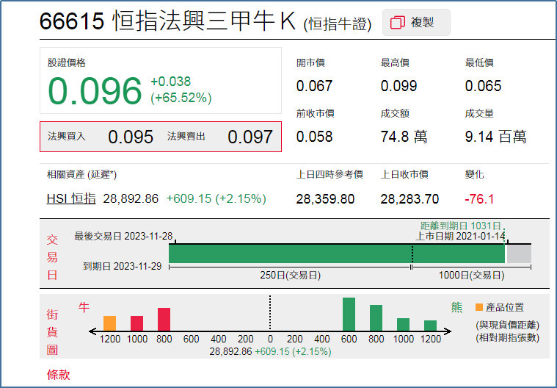
Task: Click the (相對期指張數) legend note
Action: [x=508, y=337]
